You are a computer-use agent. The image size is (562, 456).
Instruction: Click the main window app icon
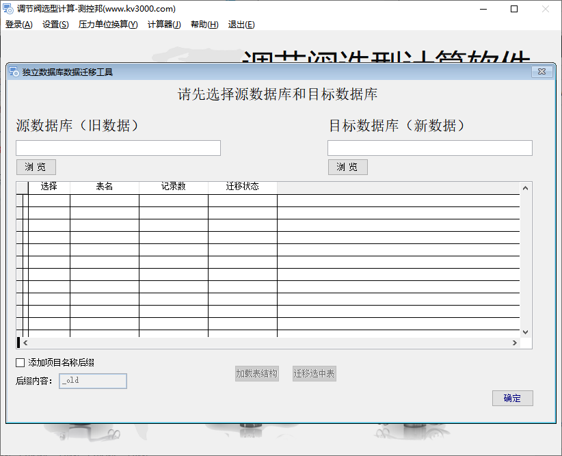coord(8,9)
